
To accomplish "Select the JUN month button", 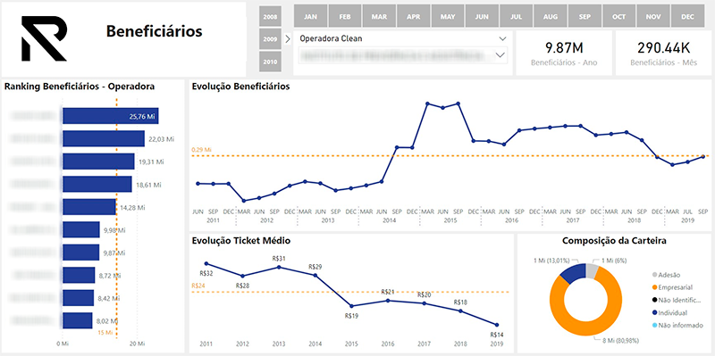I will (482, 16).
